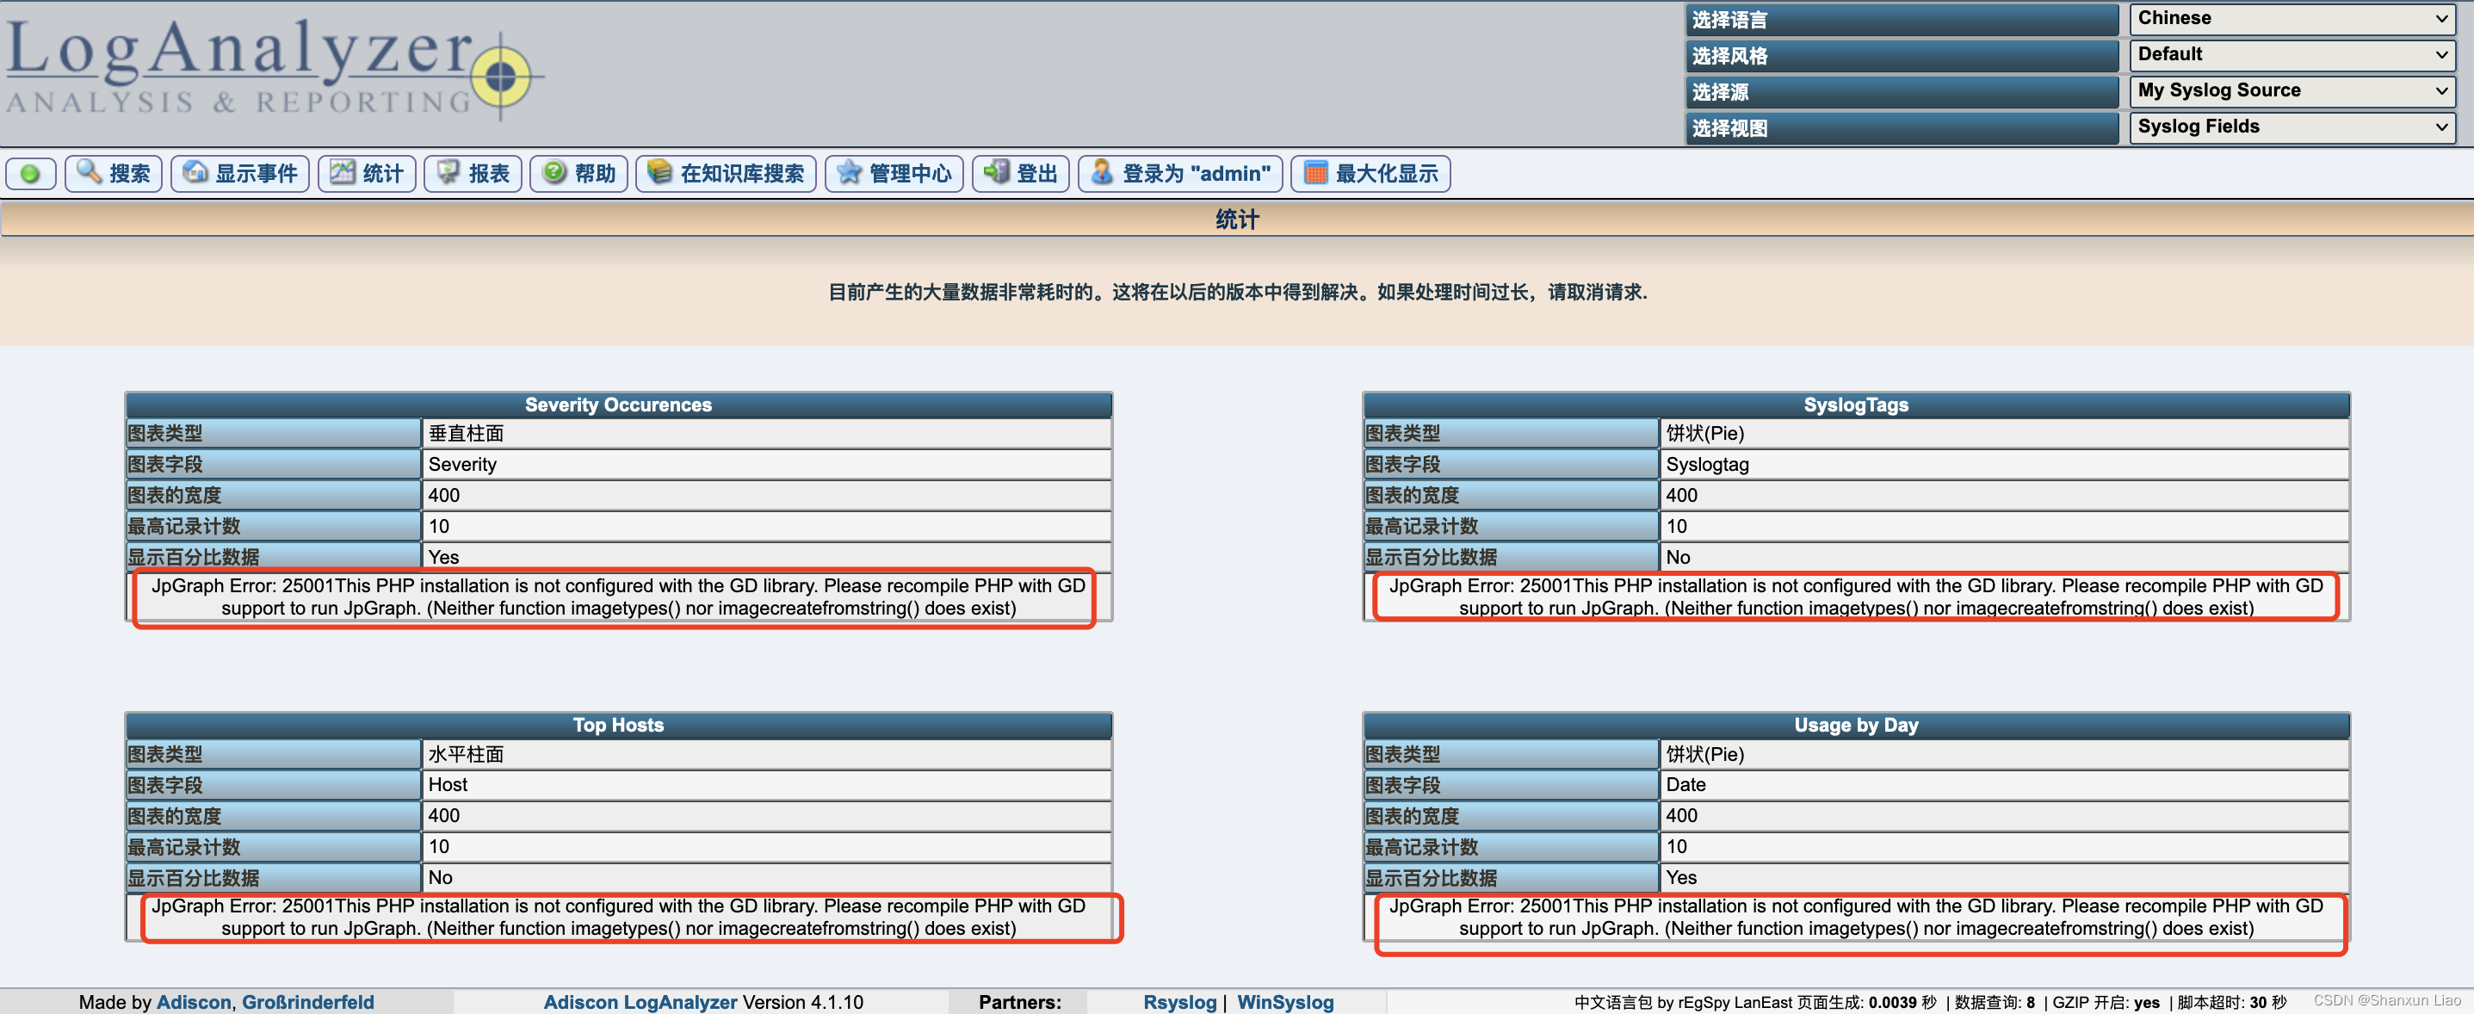Open the Adiscon link in footer
The height and width of the screenshot is (1014, 2474).
click(x=193, y=1001)
